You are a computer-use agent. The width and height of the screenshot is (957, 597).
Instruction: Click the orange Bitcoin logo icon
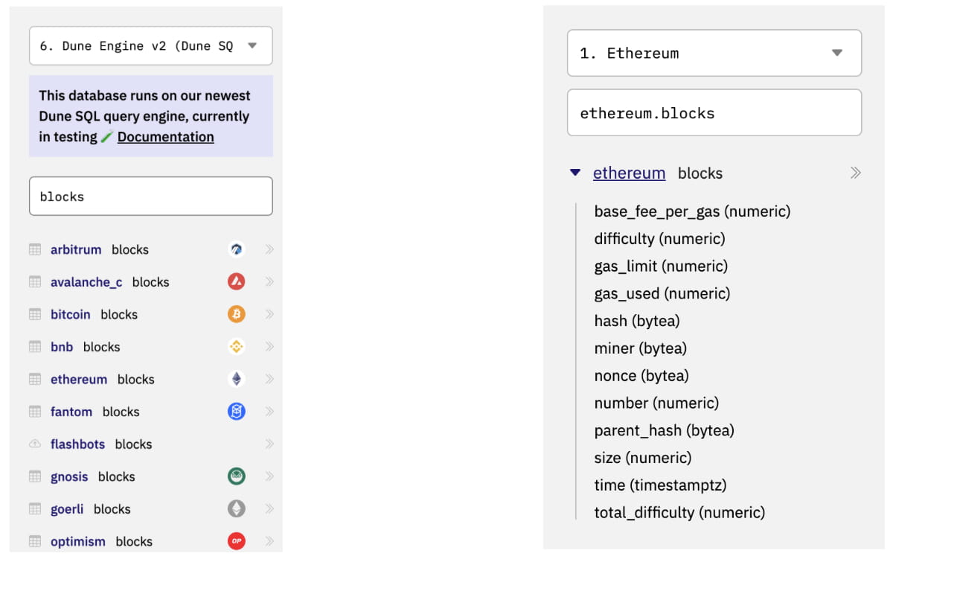[236, 314]
